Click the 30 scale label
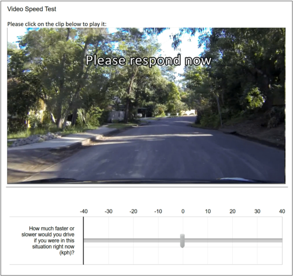Viewport: 293px width, 276px height. [x=257, y=211]
